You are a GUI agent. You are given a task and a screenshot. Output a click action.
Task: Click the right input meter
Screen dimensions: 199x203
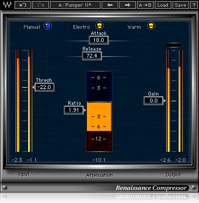pos(29,101)
